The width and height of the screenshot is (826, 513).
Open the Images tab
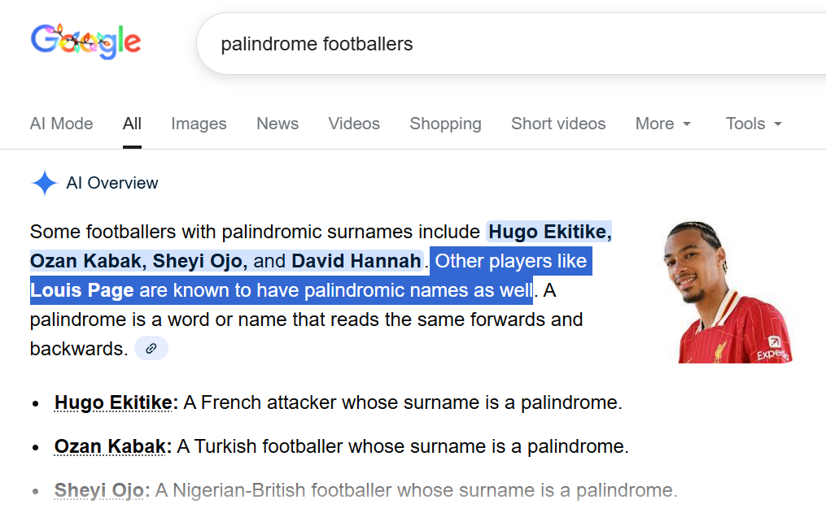(x=199, y=124)
